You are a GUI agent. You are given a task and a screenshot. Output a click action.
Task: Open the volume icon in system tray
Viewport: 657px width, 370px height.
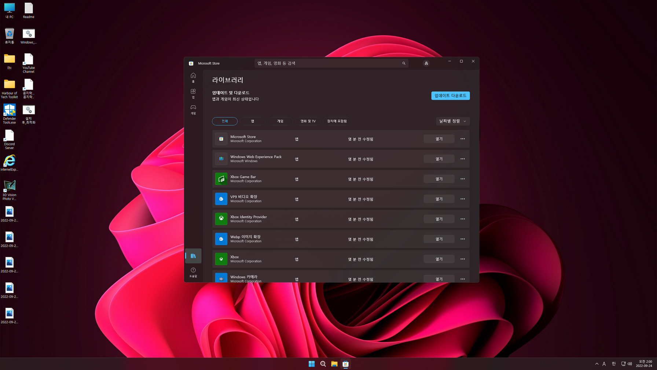(630, 364)
